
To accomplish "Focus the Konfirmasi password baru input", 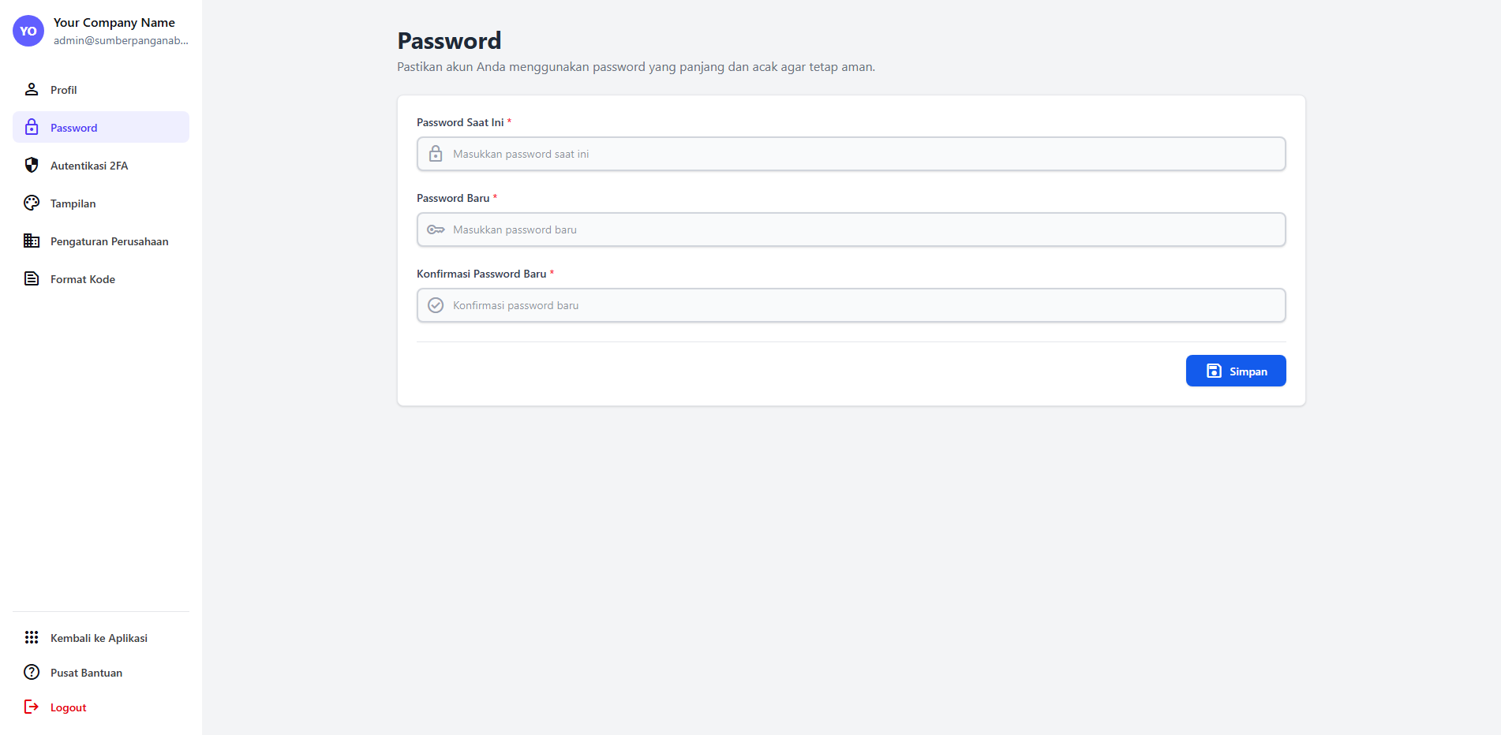I will tap(850, 305).
